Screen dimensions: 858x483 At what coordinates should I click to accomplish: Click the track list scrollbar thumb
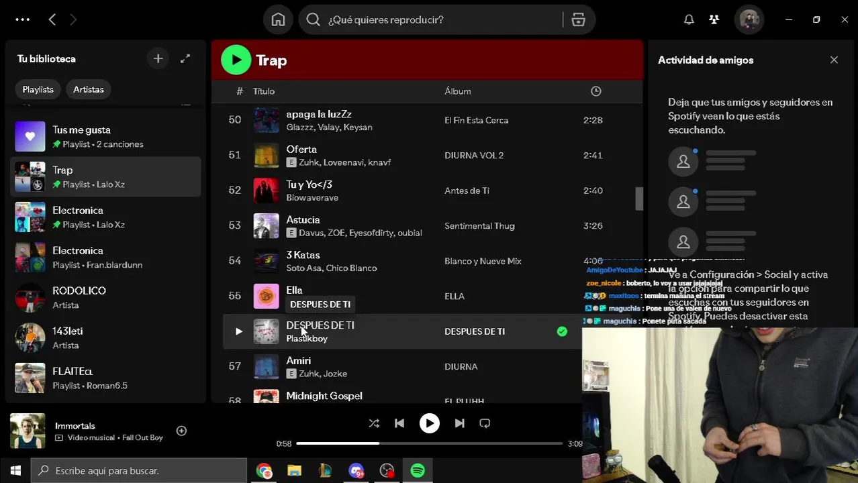coord(639,199)
